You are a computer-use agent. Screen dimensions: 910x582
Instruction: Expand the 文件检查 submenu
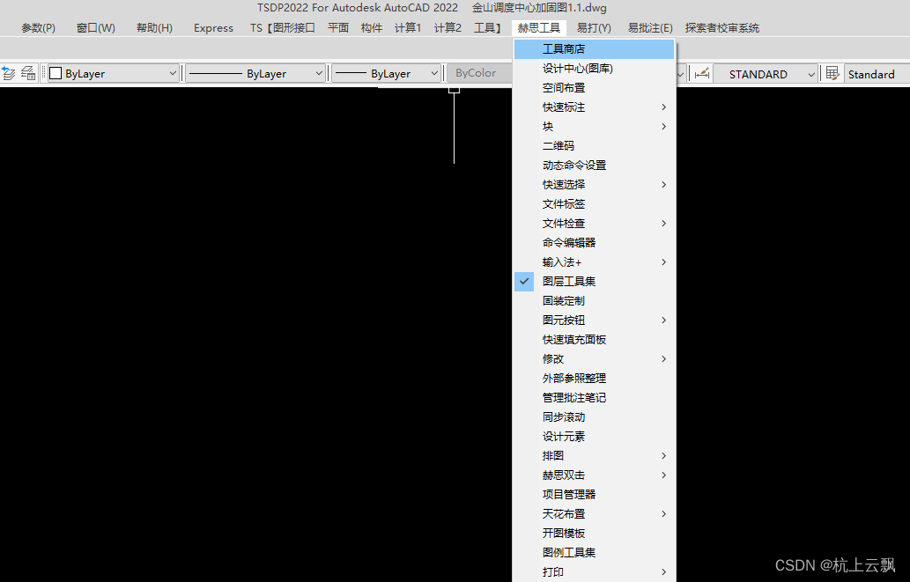coord(595,224)
